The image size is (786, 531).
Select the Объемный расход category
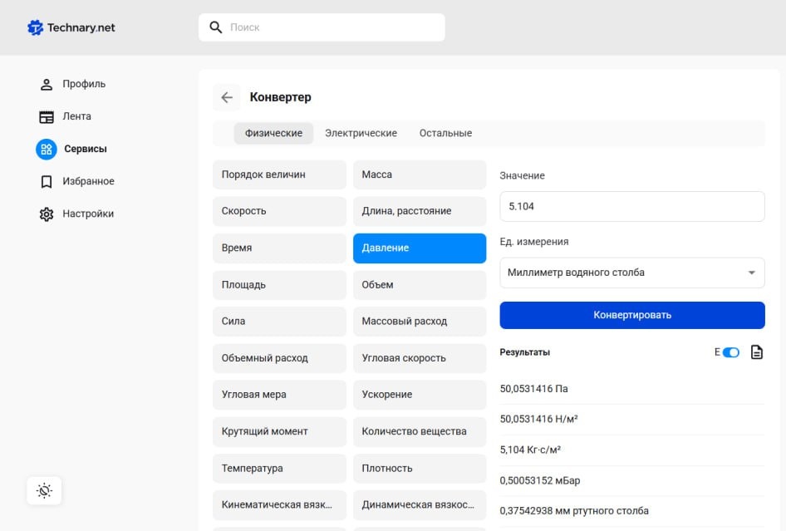pos(279,358)
